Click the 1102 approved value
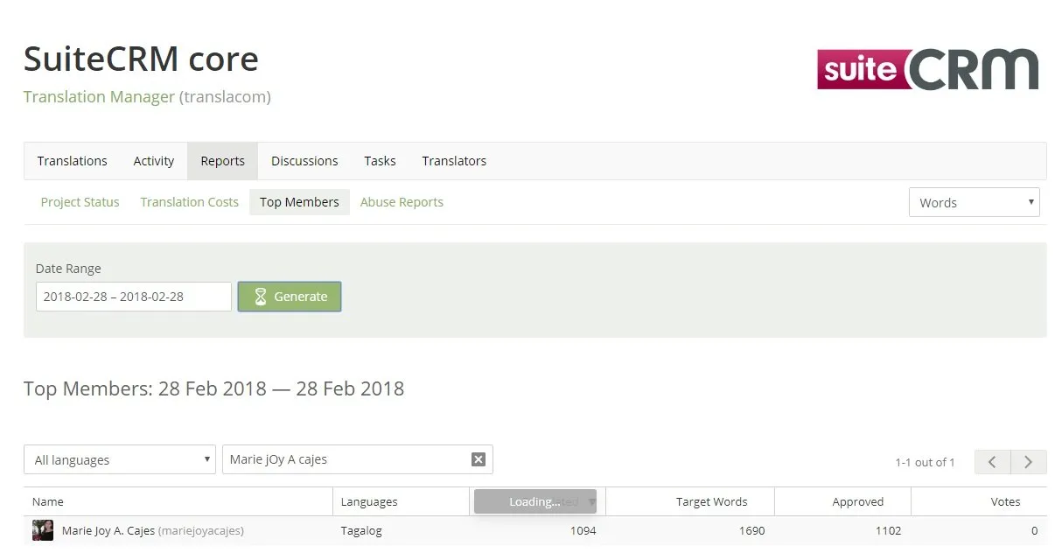This screenshot has height=560, width=1062. pyautogui.click(x=888, y=530)
